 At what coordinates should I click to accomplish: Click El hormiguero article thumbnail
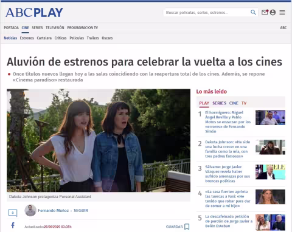270,118
